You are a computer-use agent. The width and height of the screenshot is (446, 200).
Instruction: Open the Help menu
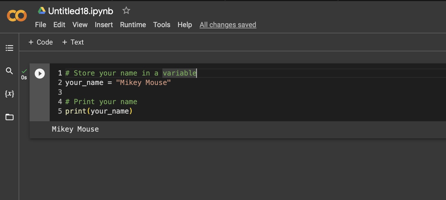185,25
